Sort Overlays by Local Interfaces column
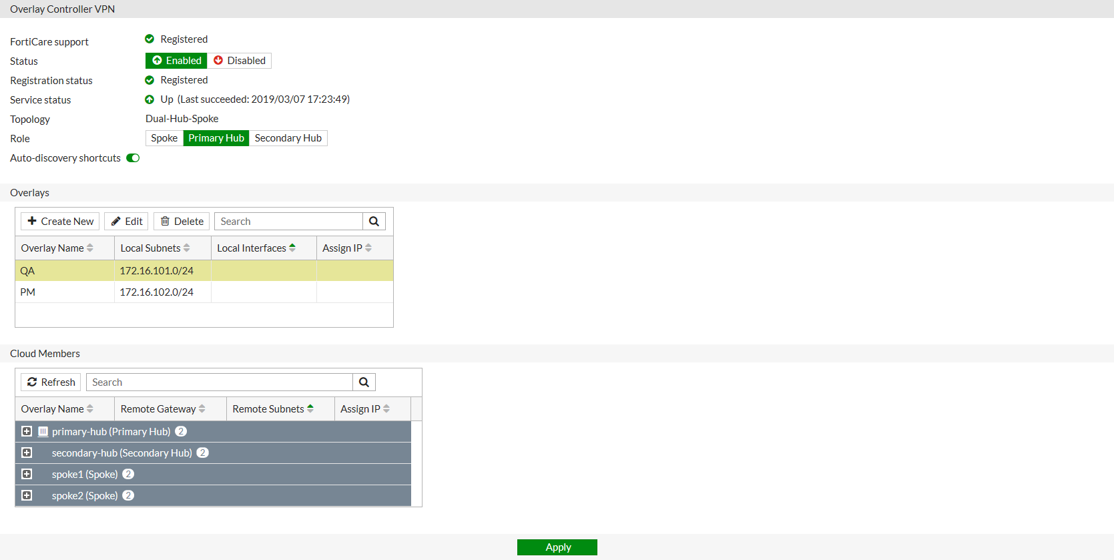The height and width of the screenshot is (560, 1114). 292,248
